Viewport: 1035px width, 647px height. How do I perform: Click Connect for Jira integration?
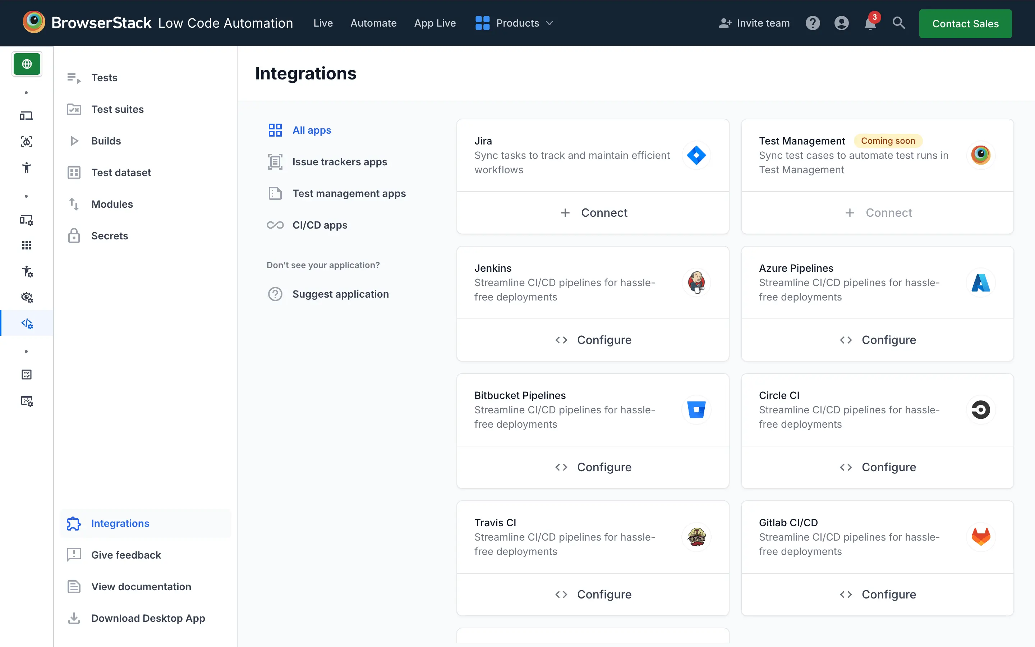point(592,212)
